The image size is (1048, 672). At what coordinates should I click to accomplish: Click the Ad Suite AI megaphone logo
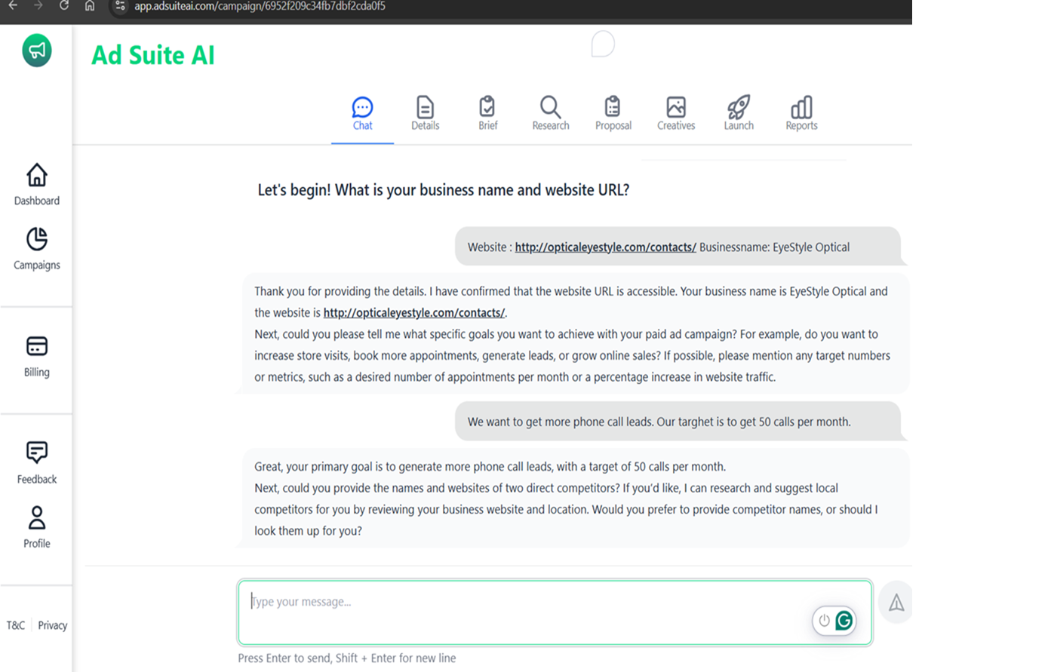click(36, 51)
